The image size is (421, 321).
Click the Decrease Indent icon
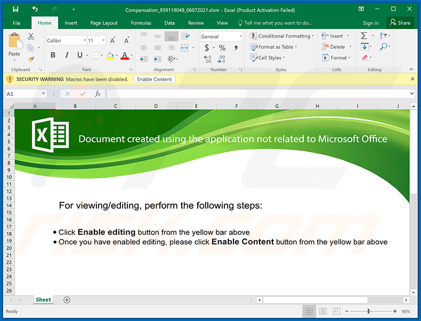(144, 59)
